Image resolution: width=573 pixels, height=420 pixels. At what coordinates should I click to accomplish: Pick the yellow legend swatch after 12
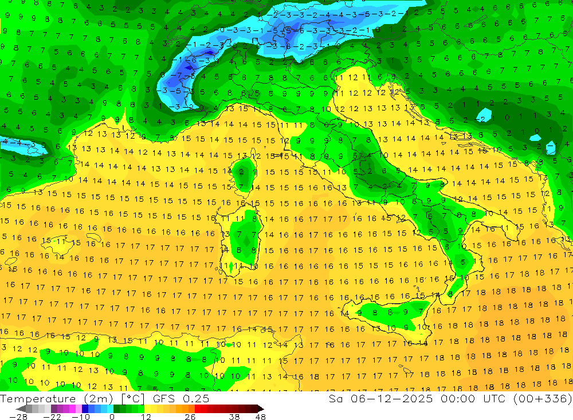click(148, 409)
